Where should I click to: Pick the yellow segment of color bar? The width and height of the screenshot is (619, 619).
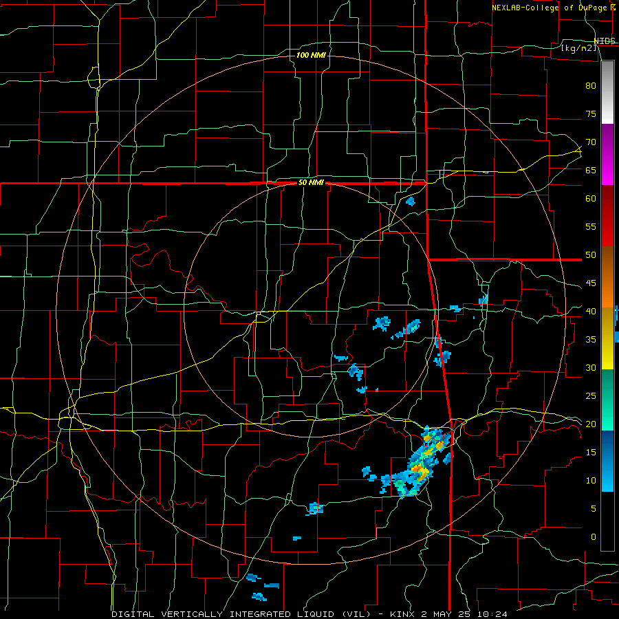tap(607, 338)
